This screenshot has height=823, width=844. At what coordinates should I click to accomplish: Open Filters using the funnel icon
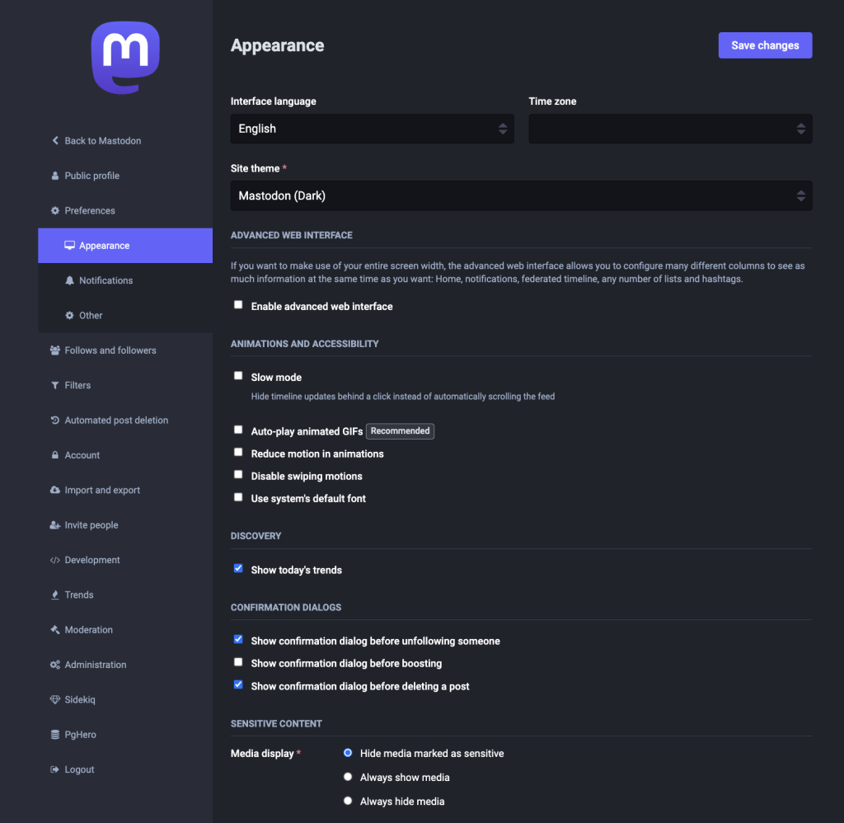coord(54,385)
